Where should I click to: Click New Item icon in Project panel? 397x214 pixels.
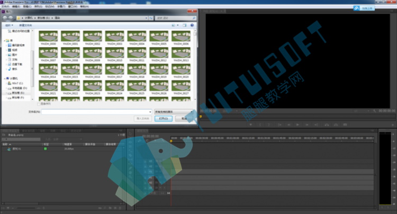[x=115, y=208]
